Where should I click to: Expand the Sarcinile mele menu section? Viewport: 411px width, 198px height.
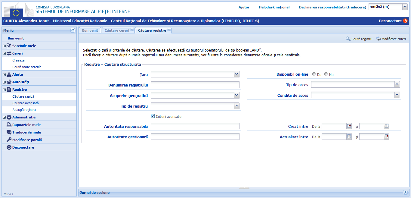(x=5, y=46)
